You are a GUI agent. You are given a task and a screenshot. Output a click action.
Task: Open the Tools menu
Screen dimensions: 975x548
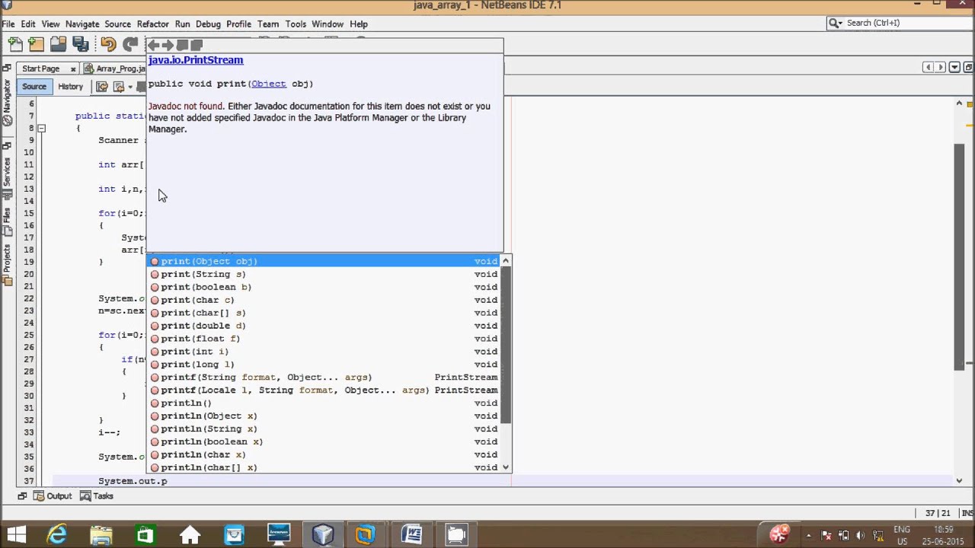click(296, 24)
